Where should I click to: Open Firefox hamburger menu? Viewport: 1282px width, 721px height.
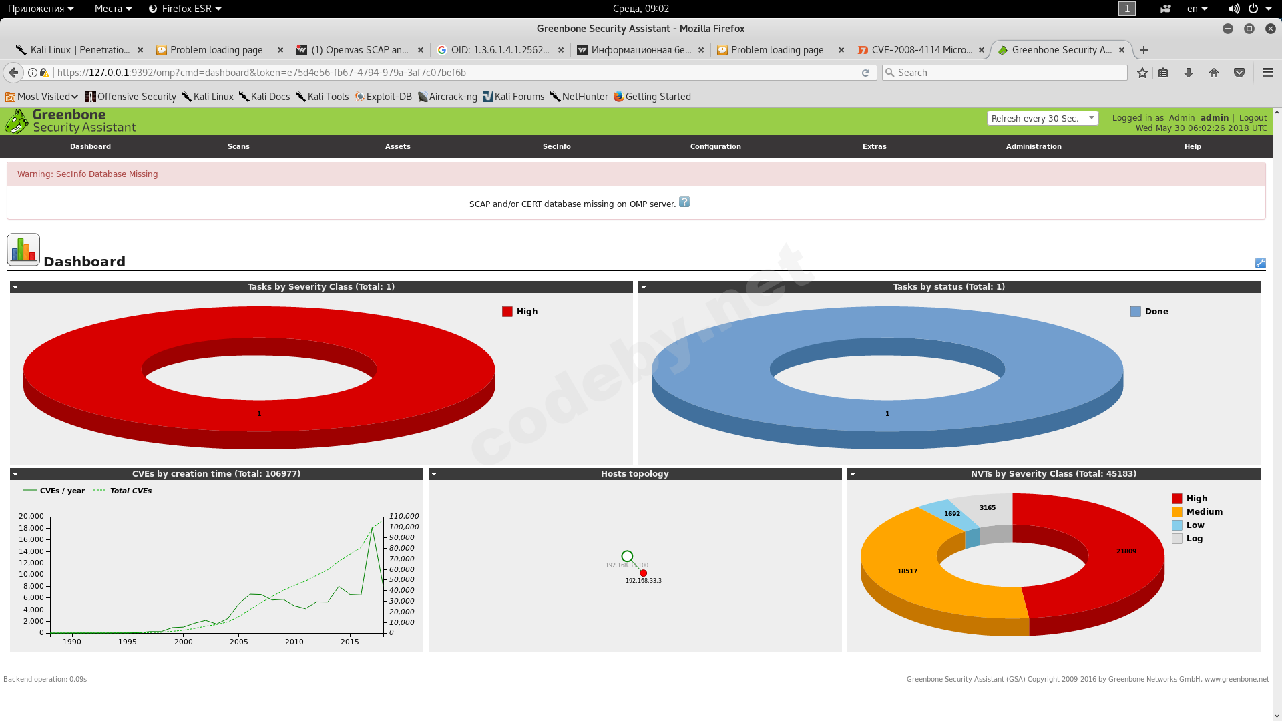[1267, 73]
